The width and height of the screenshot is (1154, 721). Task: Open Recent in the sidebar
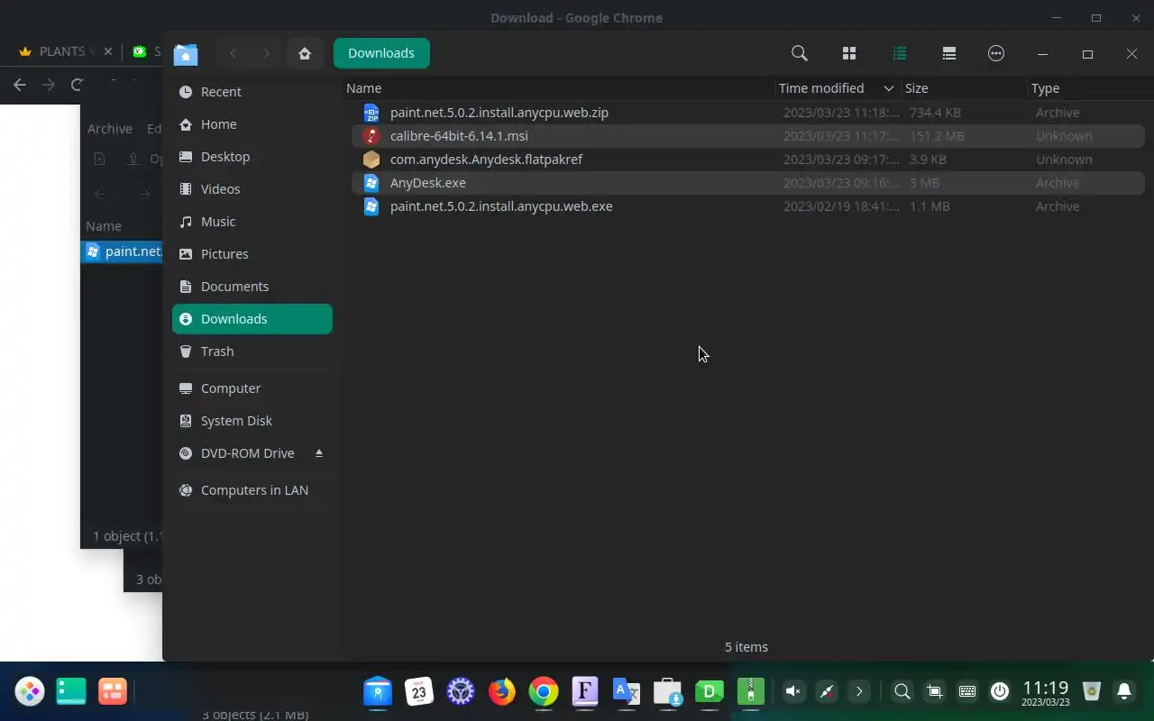tap(252, 92)
